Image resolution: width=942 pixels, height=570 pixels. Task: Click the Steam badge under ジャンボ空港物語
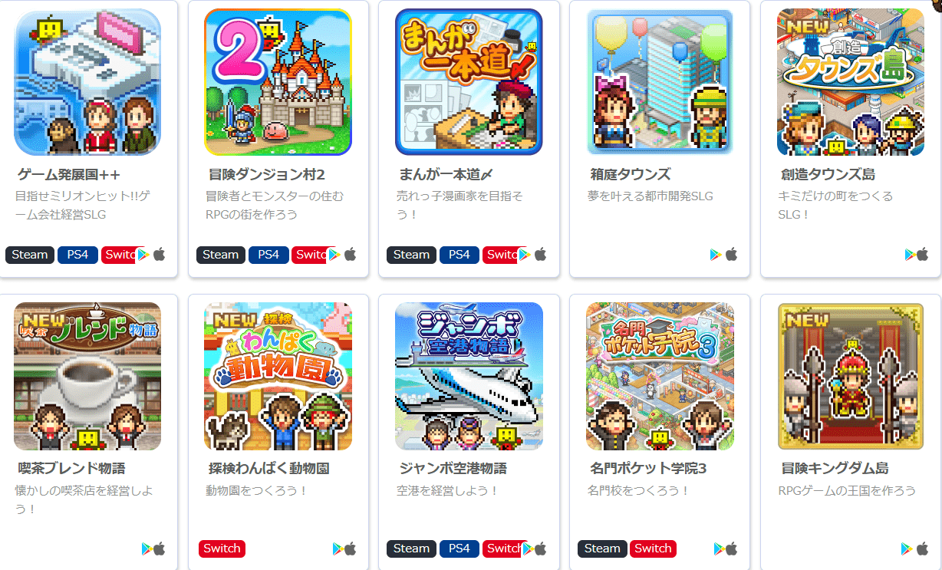412,549
